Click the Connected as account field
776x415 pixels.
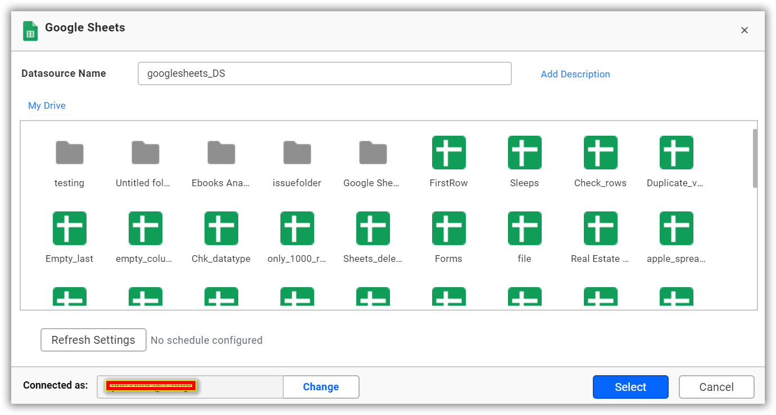[190, 387]
